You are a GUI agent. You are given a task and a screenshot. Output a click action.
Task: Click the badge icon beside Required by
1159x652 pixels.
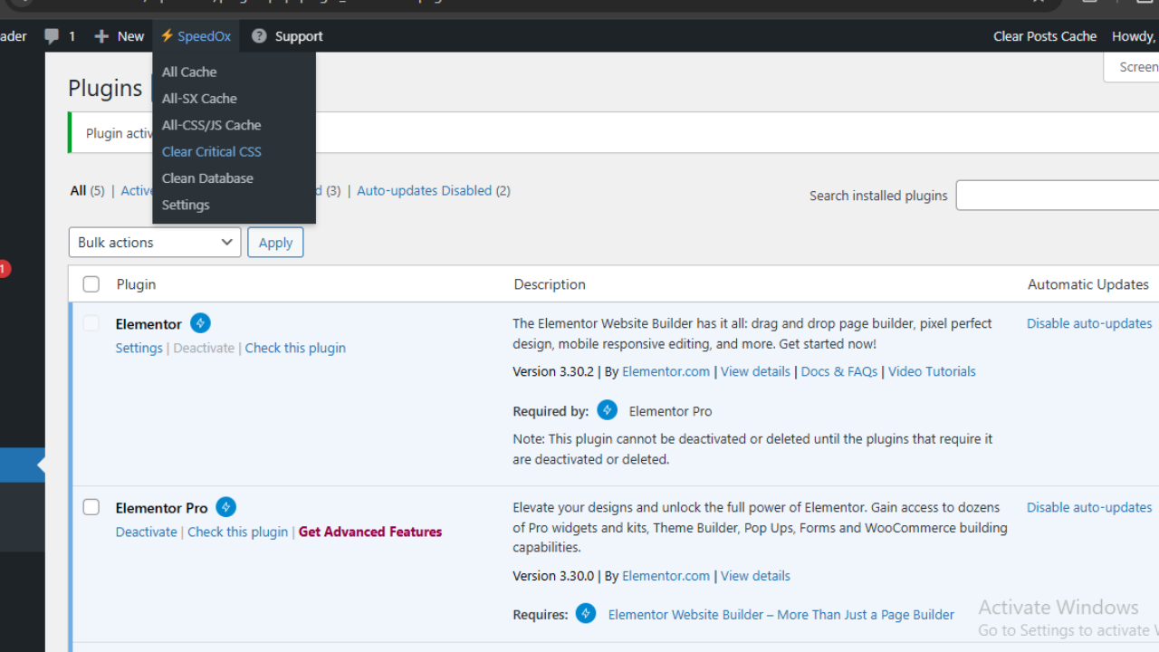608,410
